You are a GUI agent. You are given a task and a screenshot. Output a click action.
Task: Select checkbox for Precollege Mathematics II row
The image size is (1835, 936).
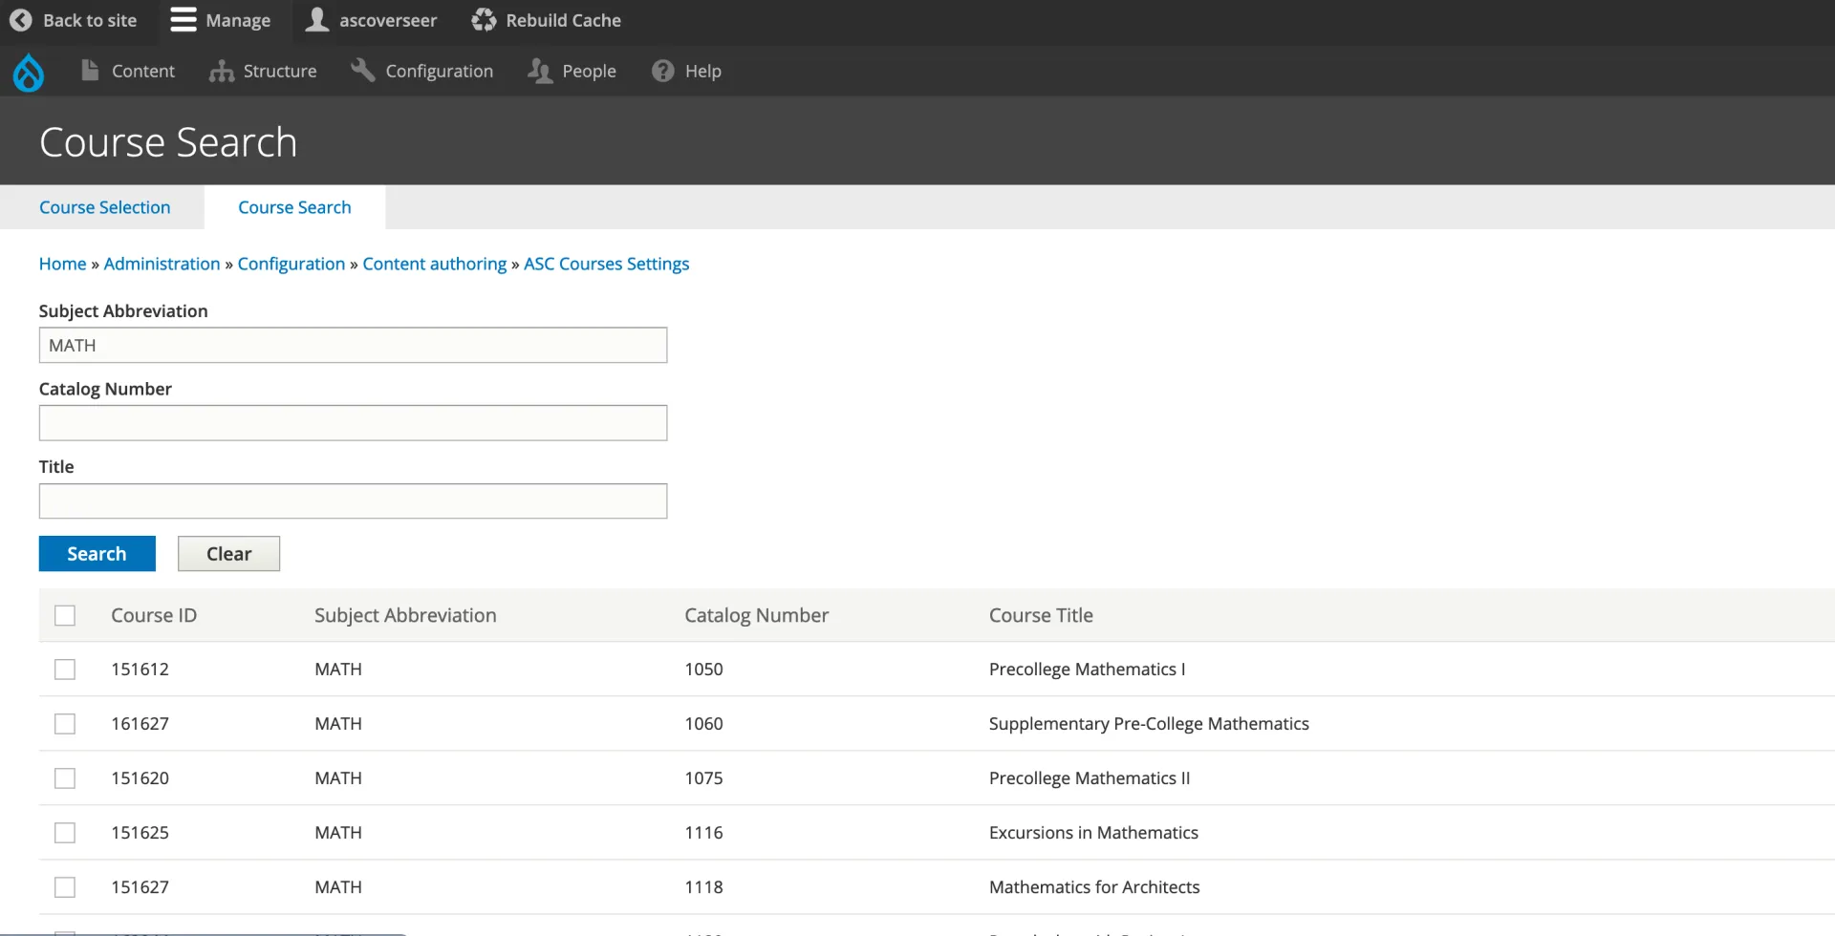click(x=65, y=778)
